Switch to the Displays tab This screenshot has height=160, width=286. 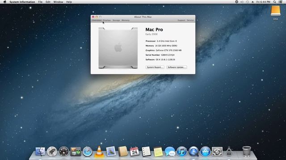(107, 20)
